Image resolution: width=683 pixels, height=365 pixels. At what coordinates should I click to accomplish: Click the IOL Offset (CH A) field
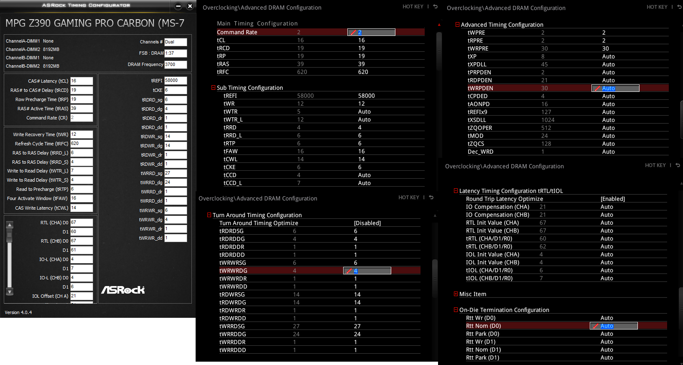[82, 296]
